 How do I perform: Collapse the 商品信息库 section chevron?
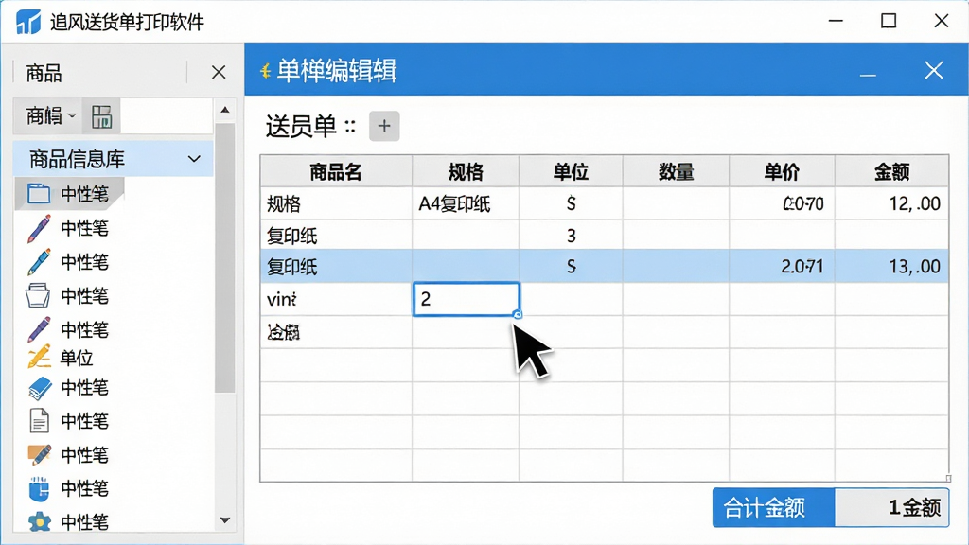(194, 159)
